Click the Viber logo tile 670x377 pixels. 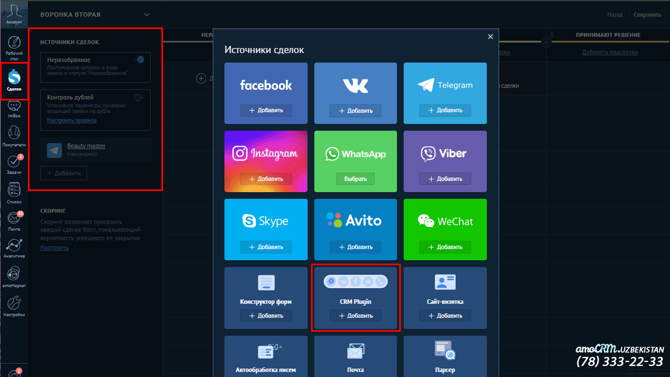(x=445, y=153)
